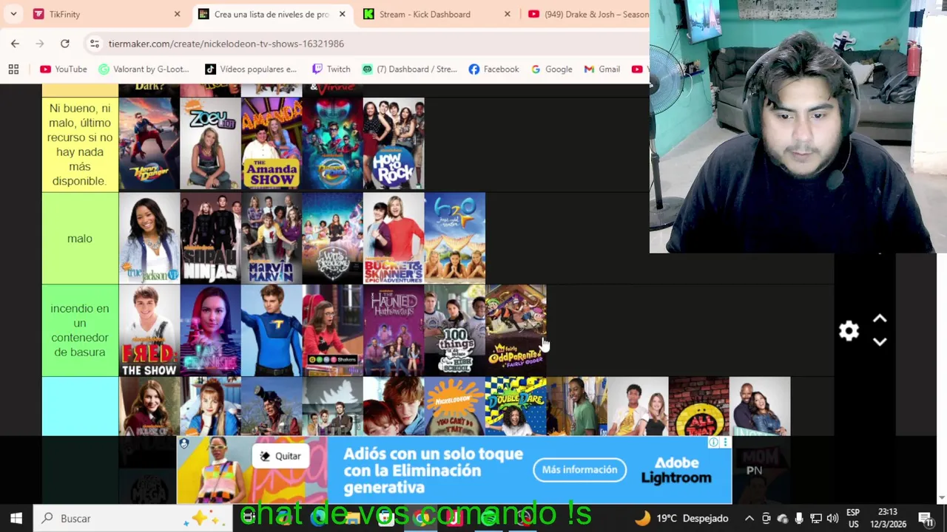The width and height of the screenshot is (947, 532).
Task: Select the Supah Ninjas thumbnail
Action: point(210,238)
